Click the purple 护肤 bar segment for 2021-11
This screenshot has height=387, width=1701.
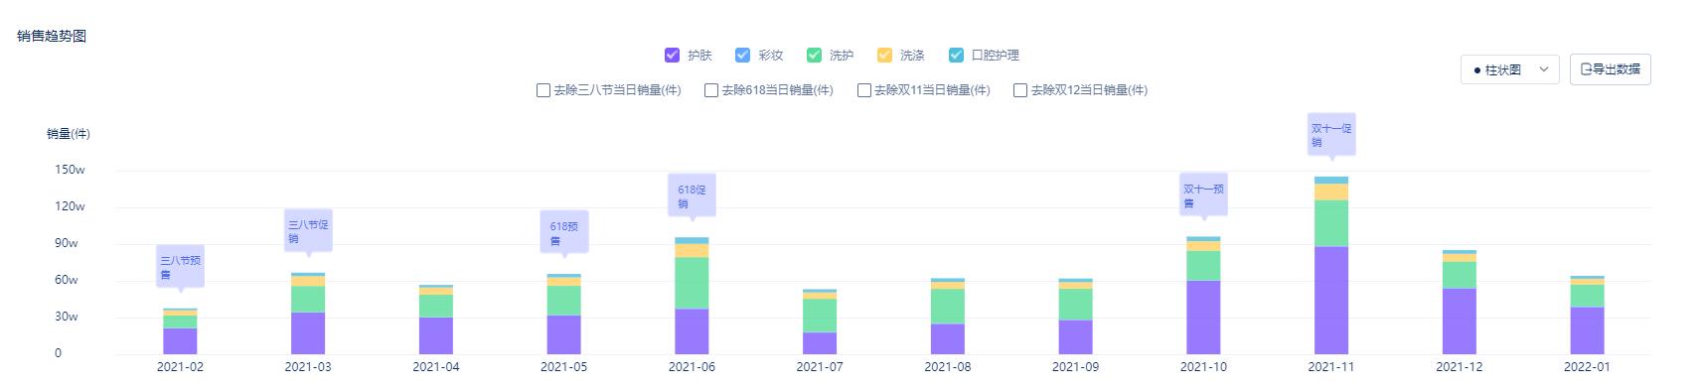1331,300
